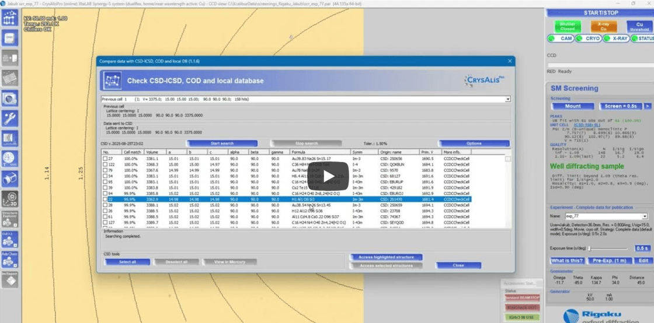654x323 pixels.
Task: Expand the Previous cell dropdown
Action: pyautogui.click(x=507, y=100)
